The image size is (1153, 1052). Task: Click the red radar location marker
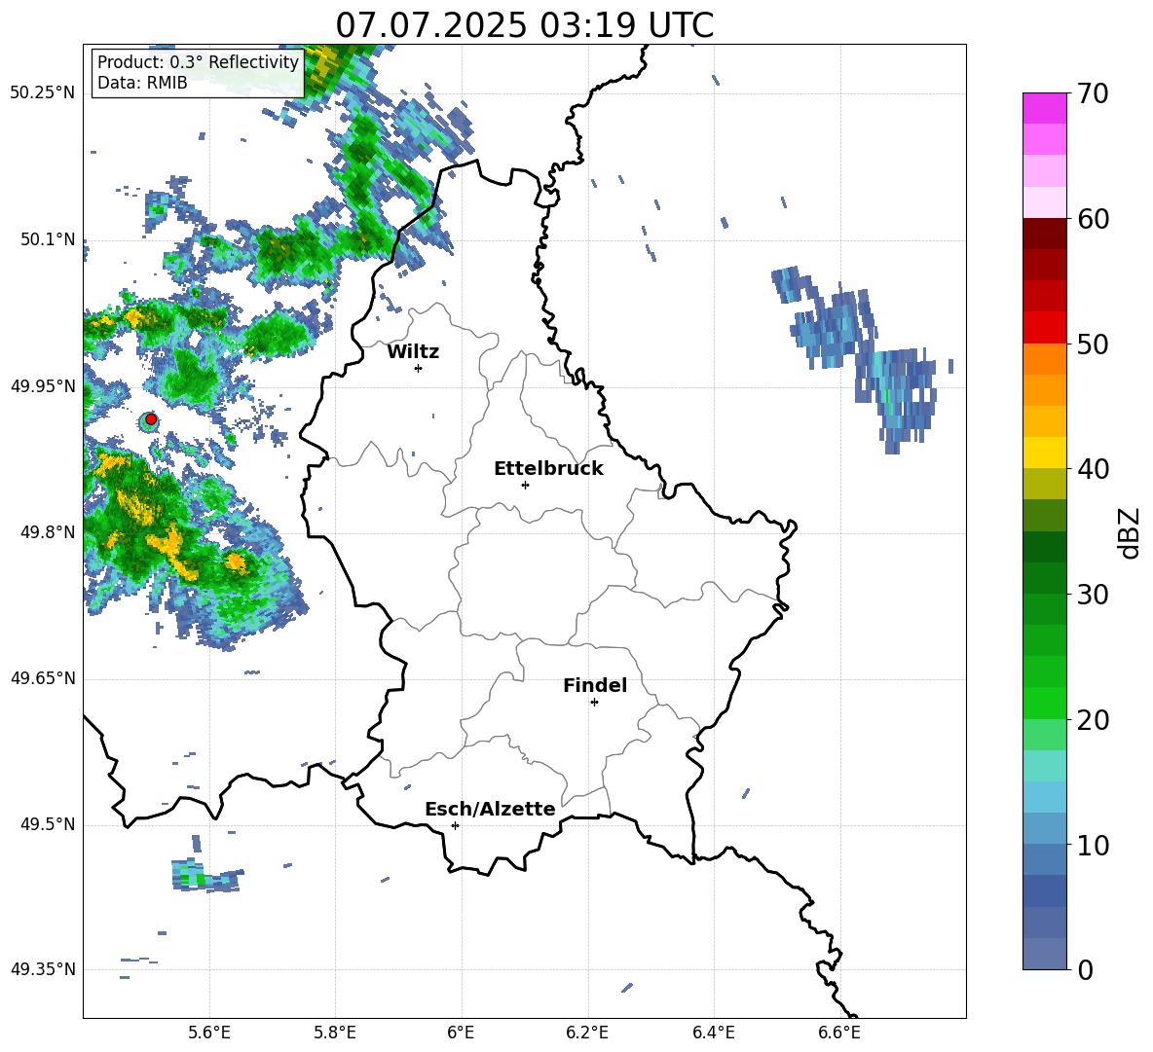[x=151, y=419]
